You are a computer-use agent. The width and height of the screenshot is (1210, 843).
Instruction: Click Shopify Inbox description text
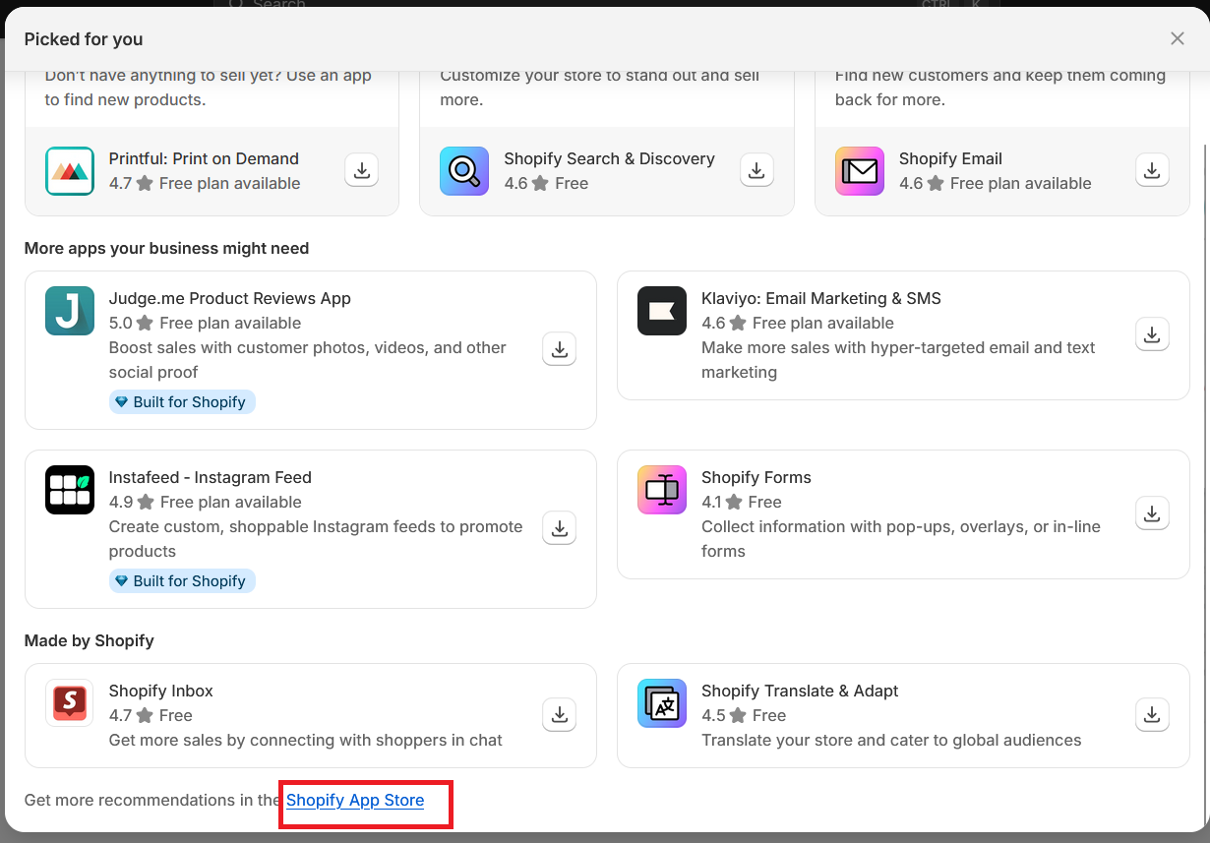pos(306,740)
